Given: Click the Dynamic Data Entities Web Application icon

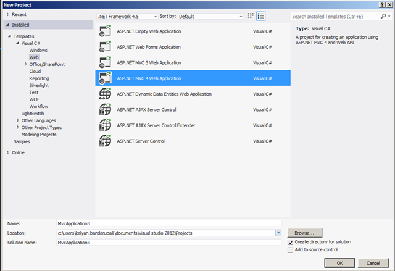Looking at the screenshot, I should click(x=105, y=94).
